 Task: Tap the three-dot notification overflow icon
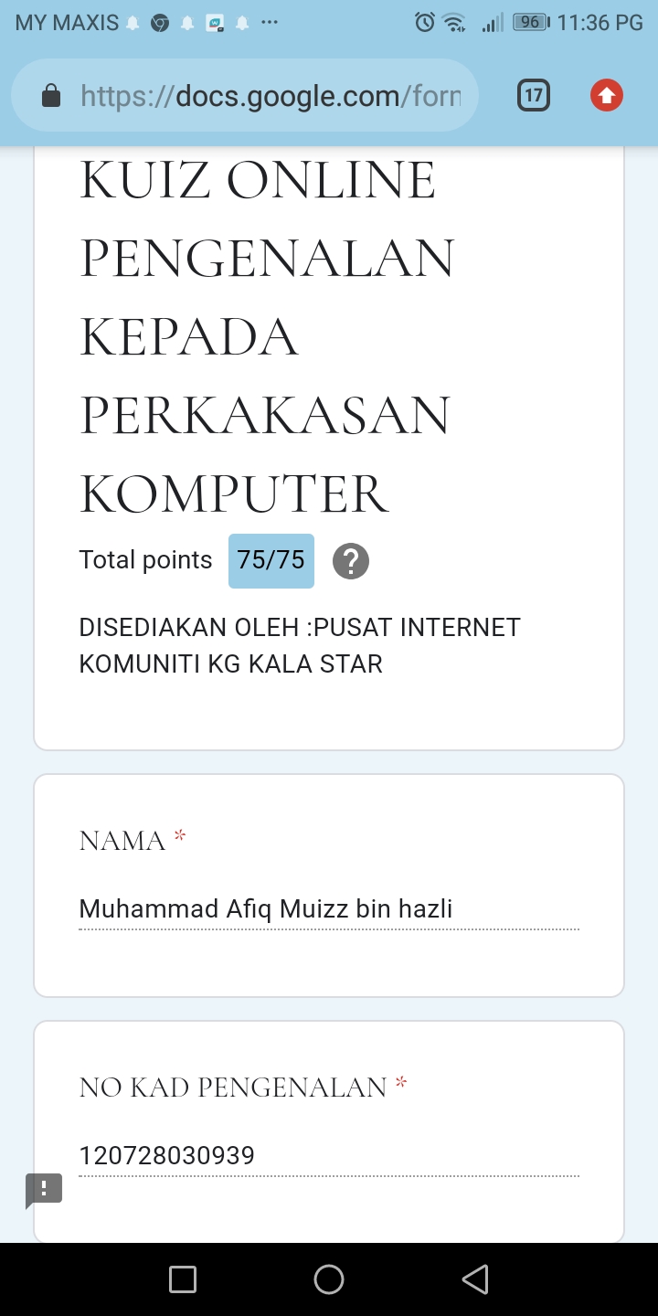270,23
